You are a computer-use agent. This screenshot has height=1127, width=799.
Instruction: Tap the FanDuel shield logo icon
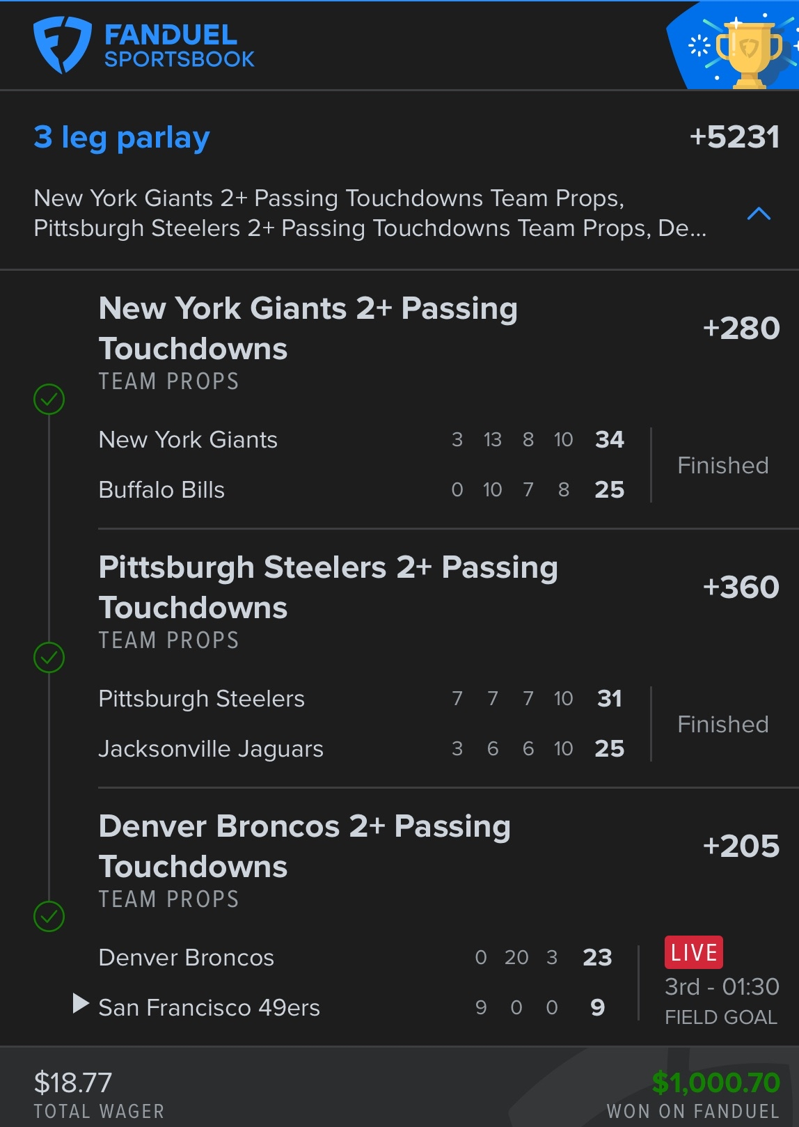tap(62, 45)
